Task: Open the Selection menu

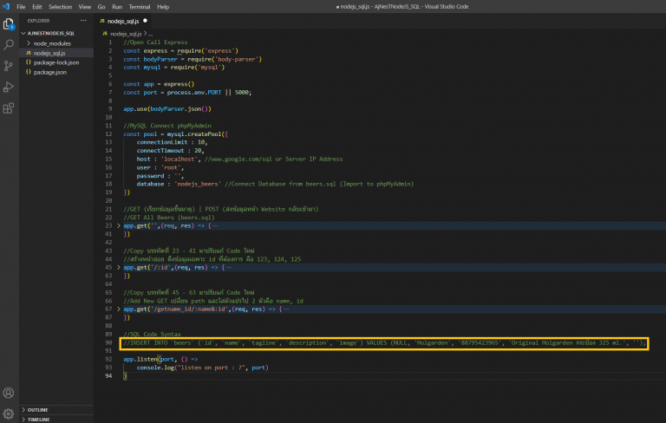Action: [x=60, y=6]
